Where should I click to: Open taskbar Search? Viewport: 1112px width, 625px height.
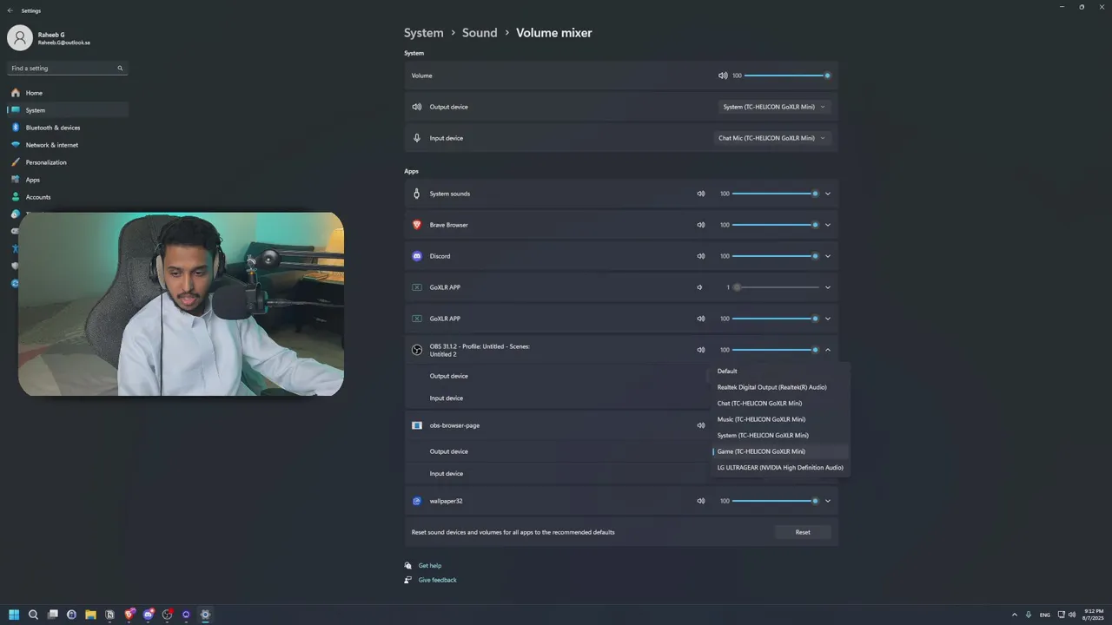[x=33, y=615]
